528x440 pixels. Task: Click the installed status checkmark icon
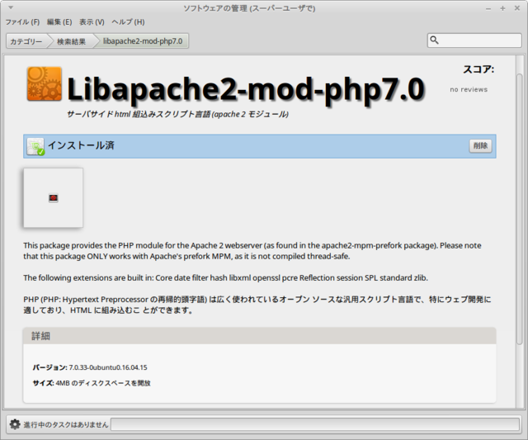(x=35, y=147)
